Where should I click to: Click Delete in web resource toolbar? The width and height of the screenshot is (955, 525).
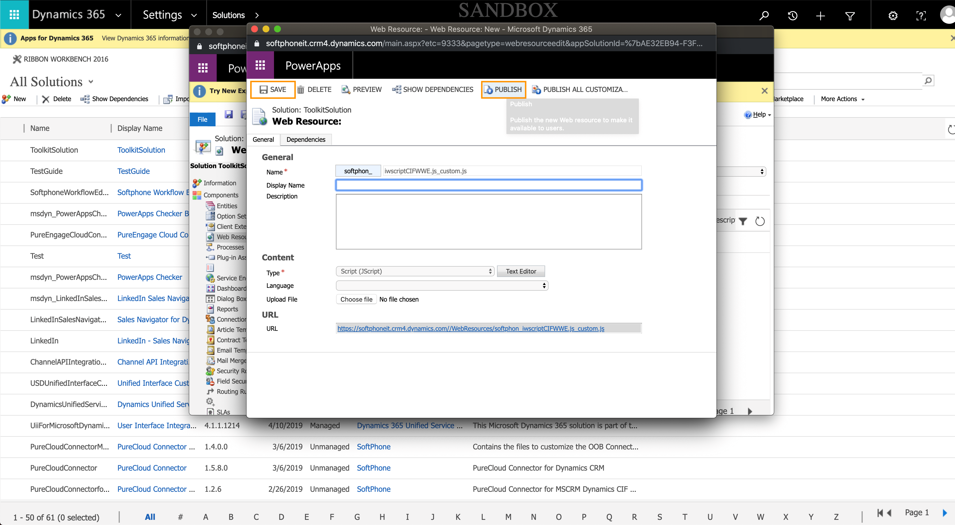[x=314, y=89]
